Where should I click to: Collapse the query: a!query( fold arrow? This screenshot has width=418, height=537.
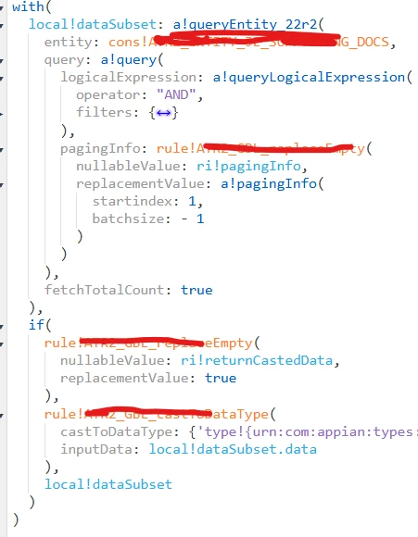pyautogui.click(x=2, y=60)
